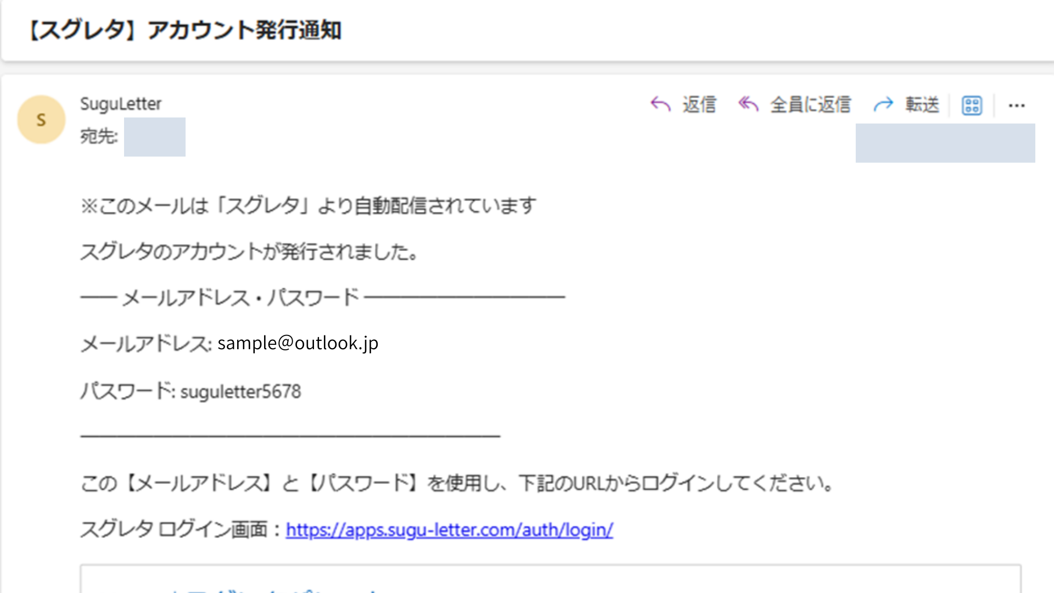
Task: Click the forward arrow icon
Action: (883, 104)
